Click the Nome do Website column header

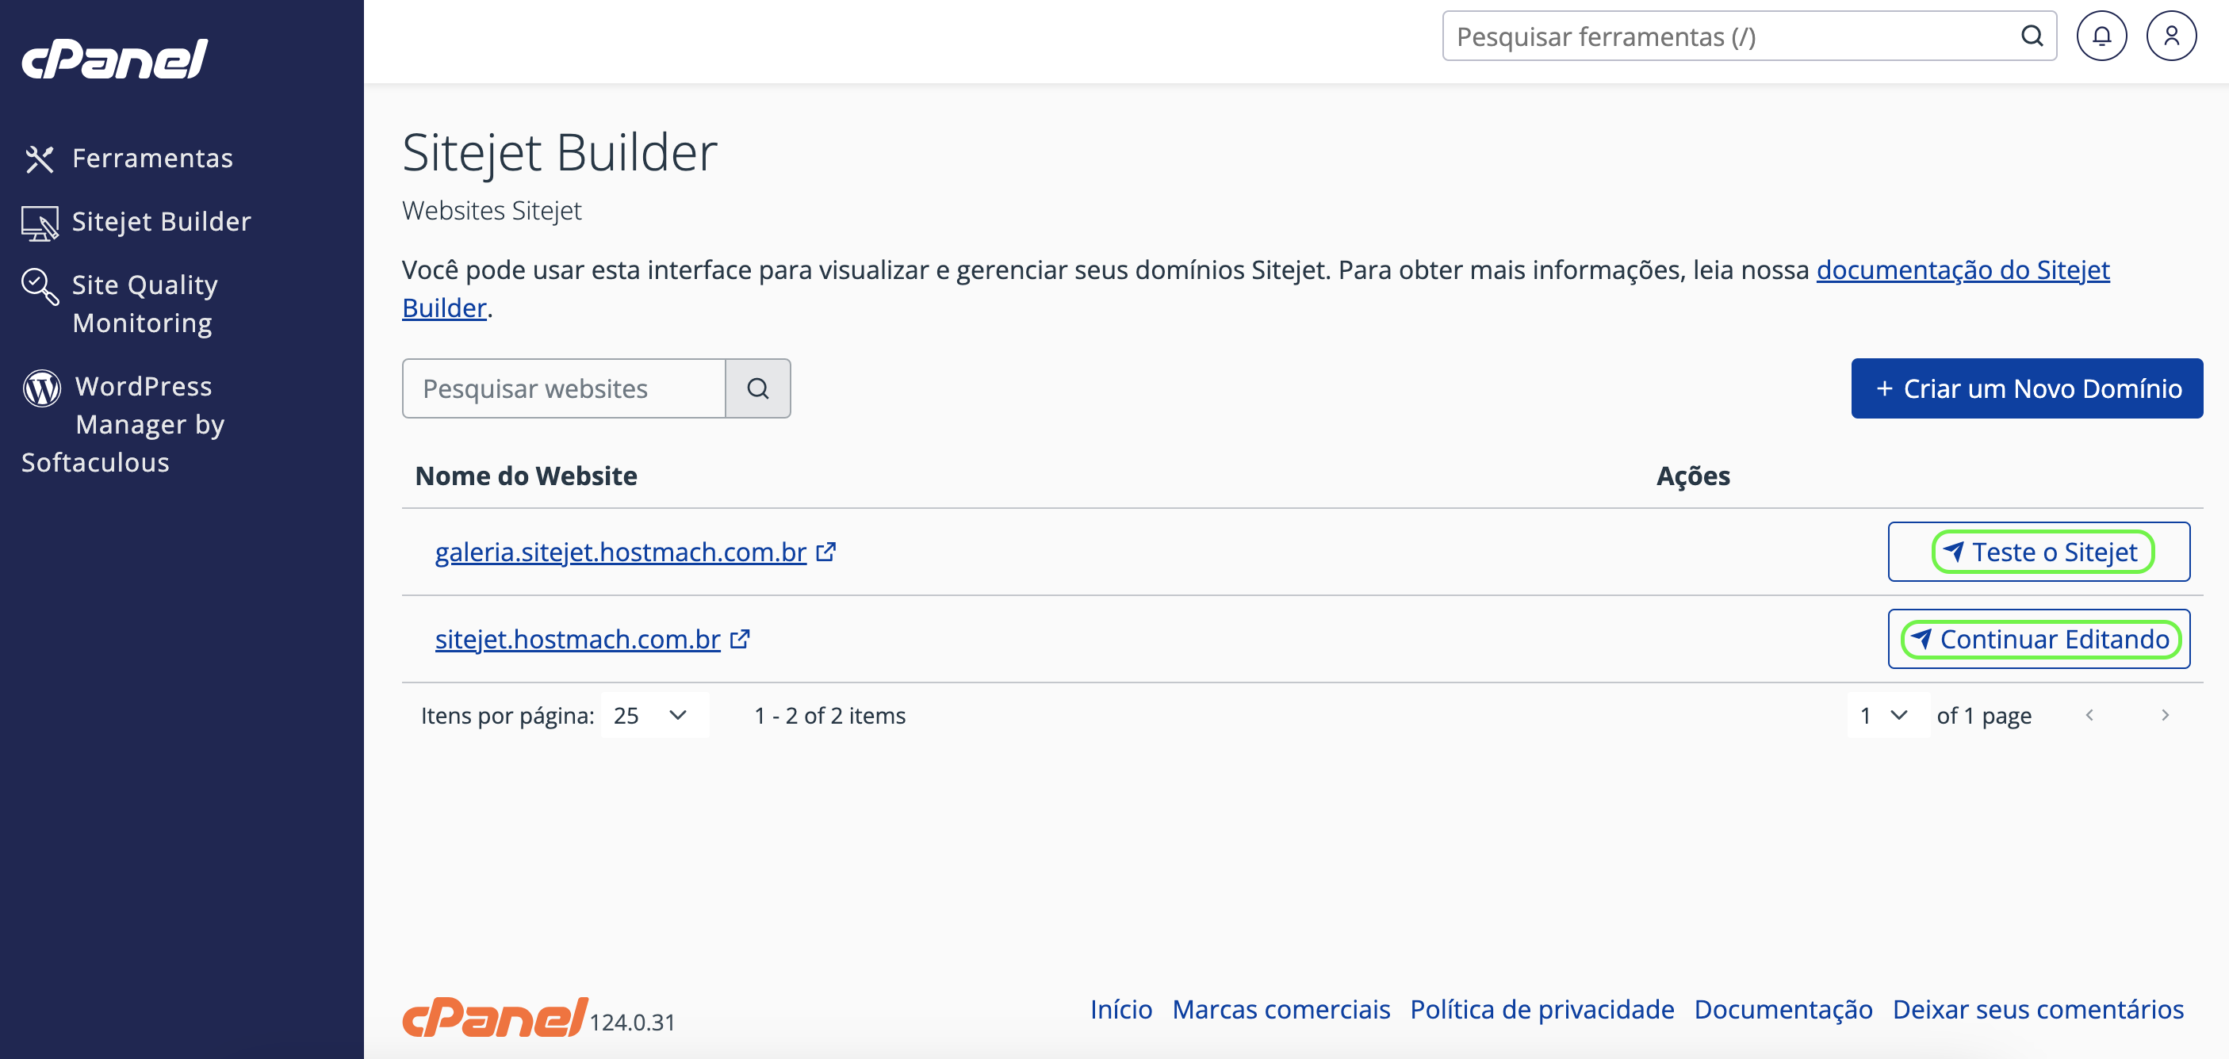pyautogui.click(x=526, y=476)
